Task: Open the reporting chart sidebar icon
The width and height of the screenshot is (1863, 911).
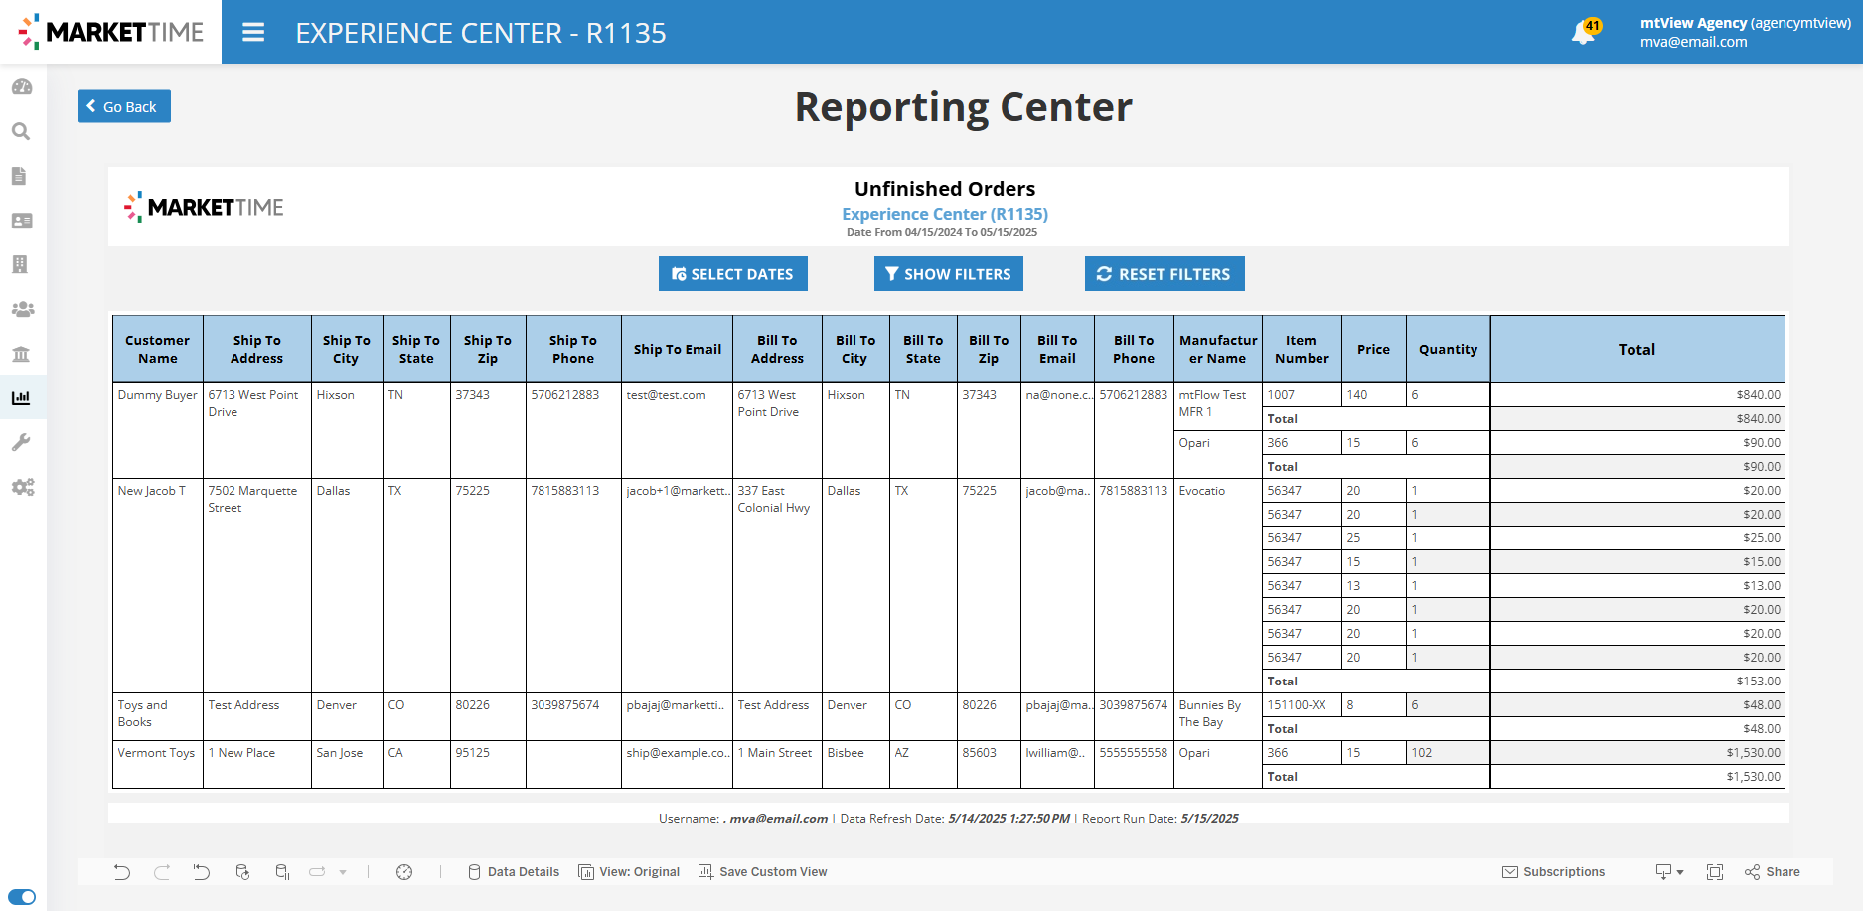Action: click(21, 397)
